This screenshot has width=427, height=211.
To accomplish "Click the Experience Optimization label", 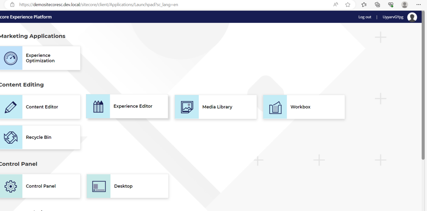I will pos(40,58).
